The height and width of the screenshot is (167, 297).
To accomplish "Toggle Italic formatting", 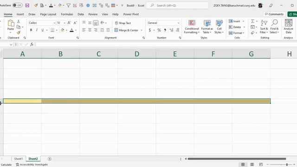I will click(x=37, y=30).
